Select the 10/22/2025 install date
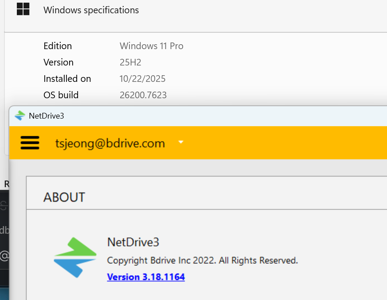The height and width of the screenshot is (300, 387). point(142,79)
